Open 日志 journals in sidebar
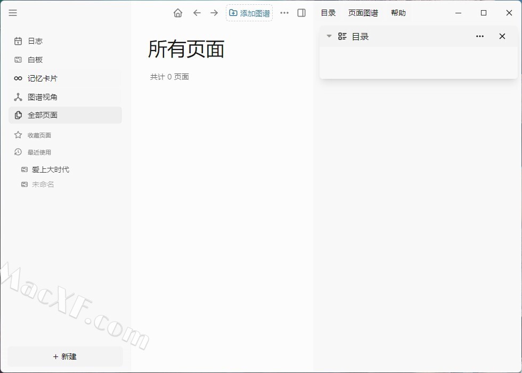Image resolution: width=522 pixels, height=373 pixels. [x=65, y=41]
